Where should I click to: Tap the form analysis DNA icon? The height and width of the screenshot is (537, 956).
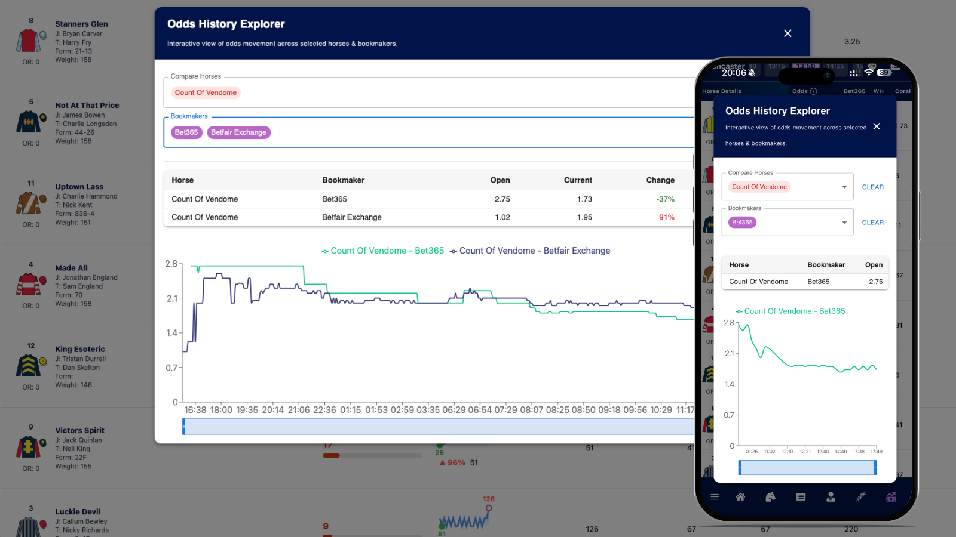(861, 496)
